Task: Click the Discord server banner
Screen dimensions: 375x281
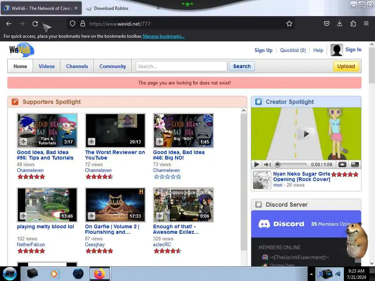Action: pos(306,224)
